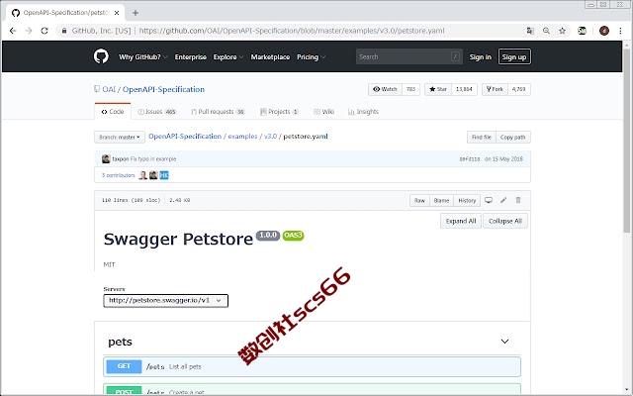Click the Sign in link

click(x=481, y=57)
